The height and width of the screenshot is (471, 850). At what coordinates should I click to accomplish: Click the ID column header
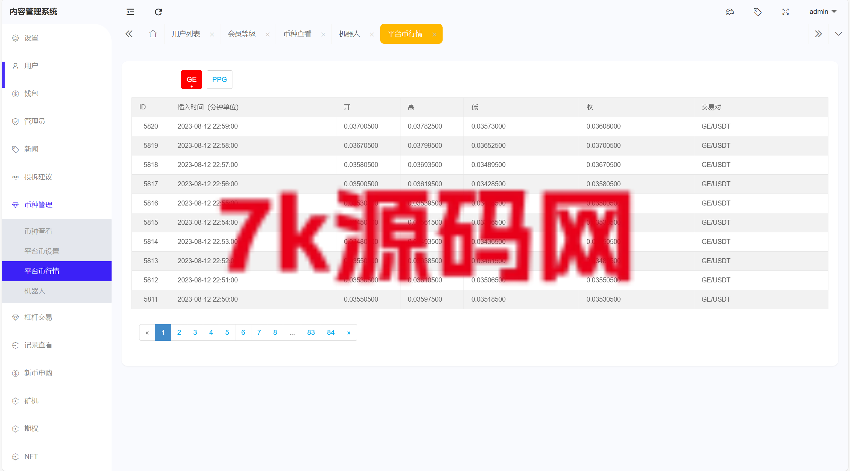[151, 107]
